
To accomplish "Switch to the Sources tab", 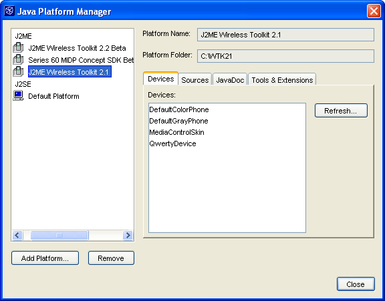I will point(195,79).
